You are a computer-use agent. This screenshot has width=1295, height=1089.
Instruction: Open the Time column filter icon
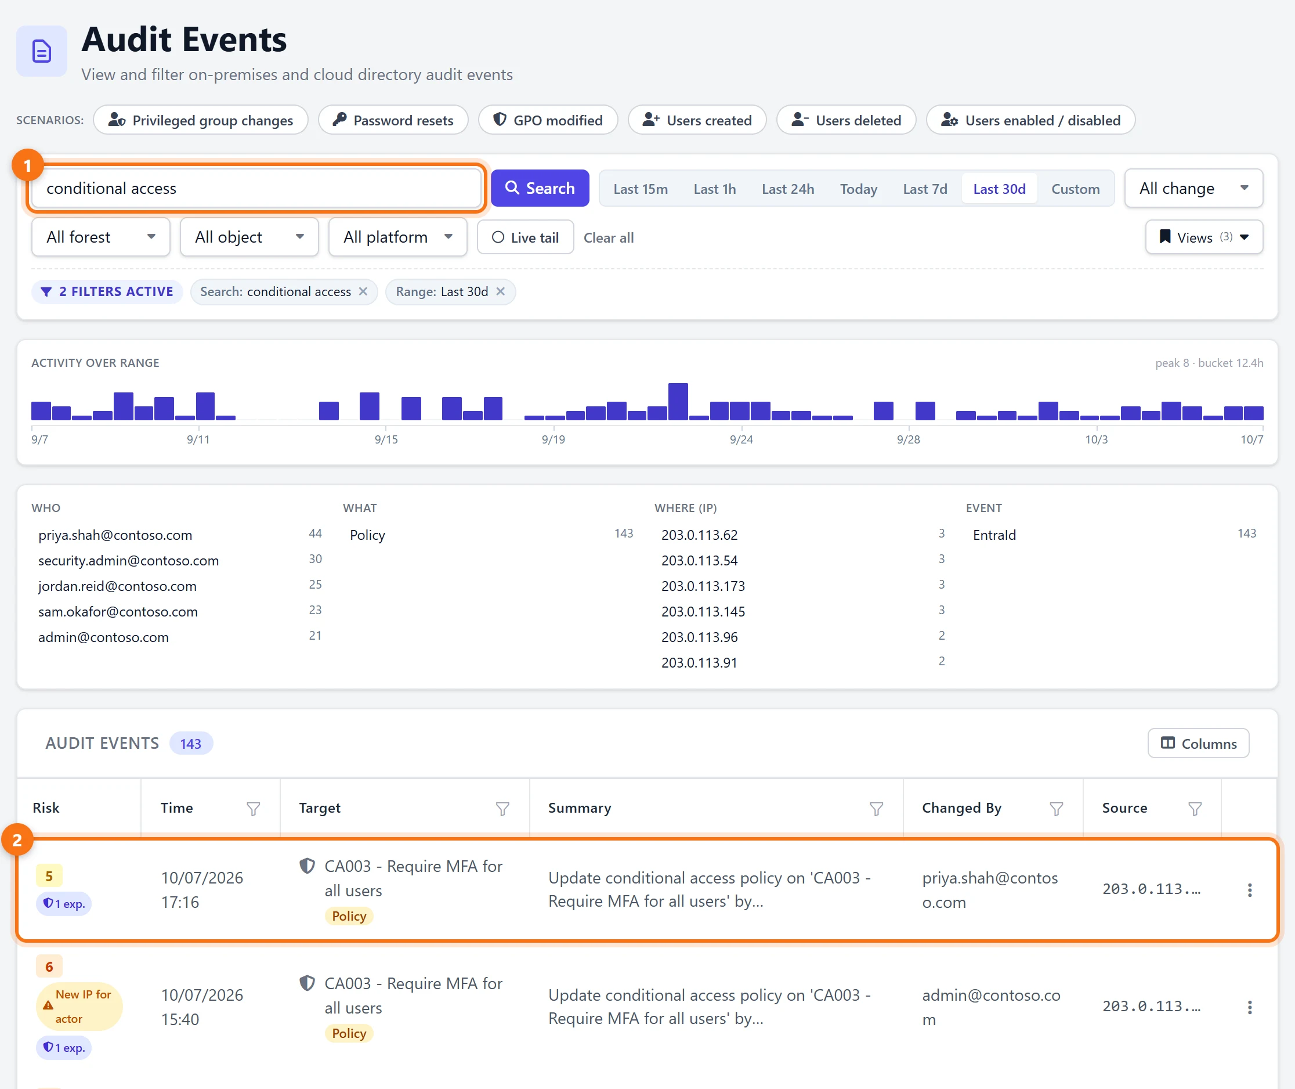point(253,808)
